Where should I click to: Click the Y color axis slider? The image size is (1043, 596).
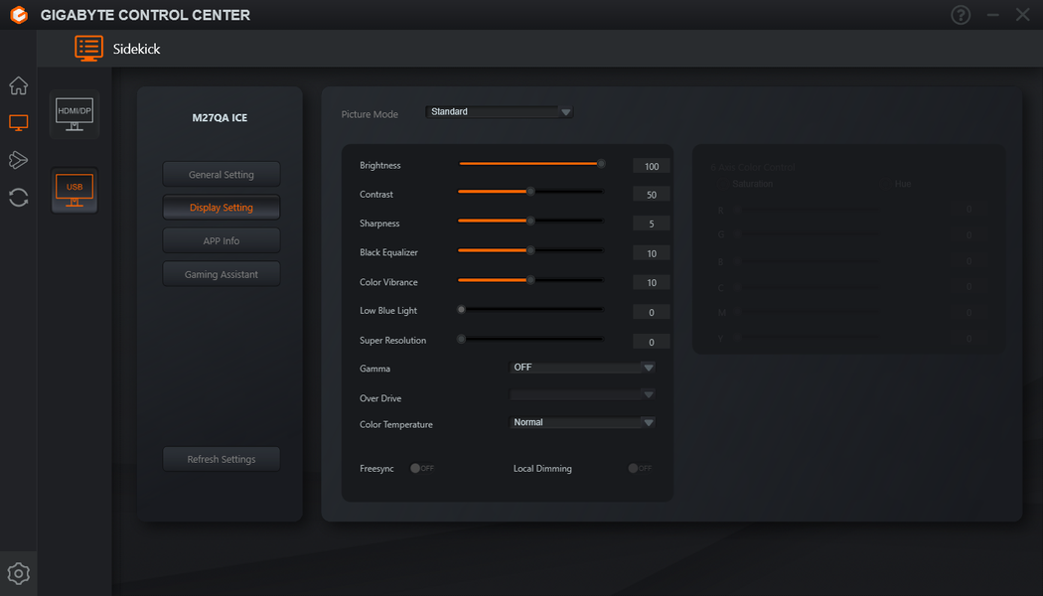point(806,339)
